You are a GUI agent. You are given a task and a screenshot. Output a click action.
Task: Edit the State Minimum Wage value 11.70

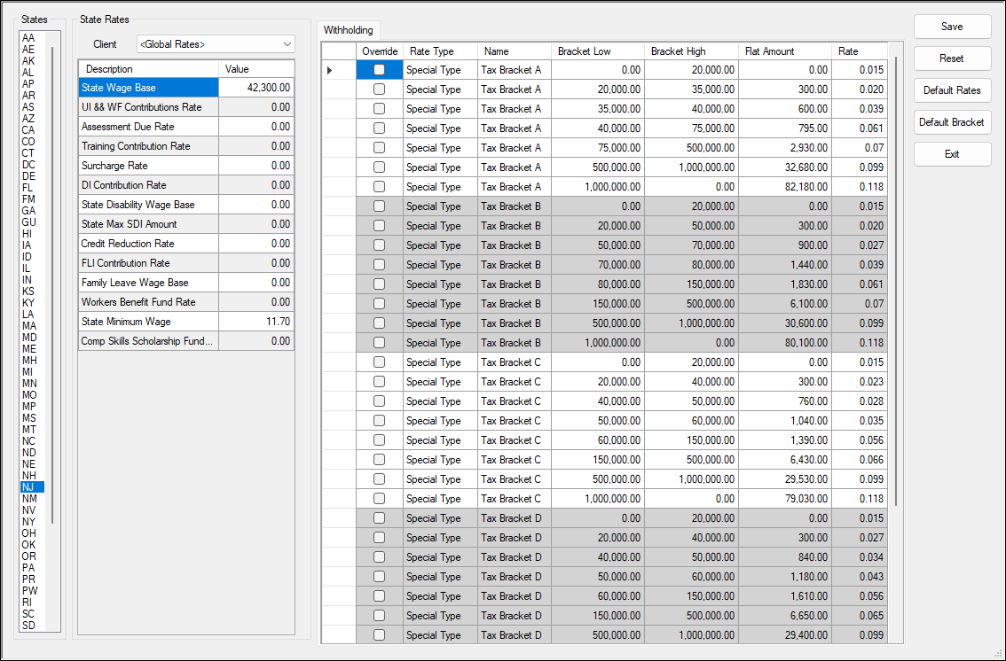click(x=256, y=322)
